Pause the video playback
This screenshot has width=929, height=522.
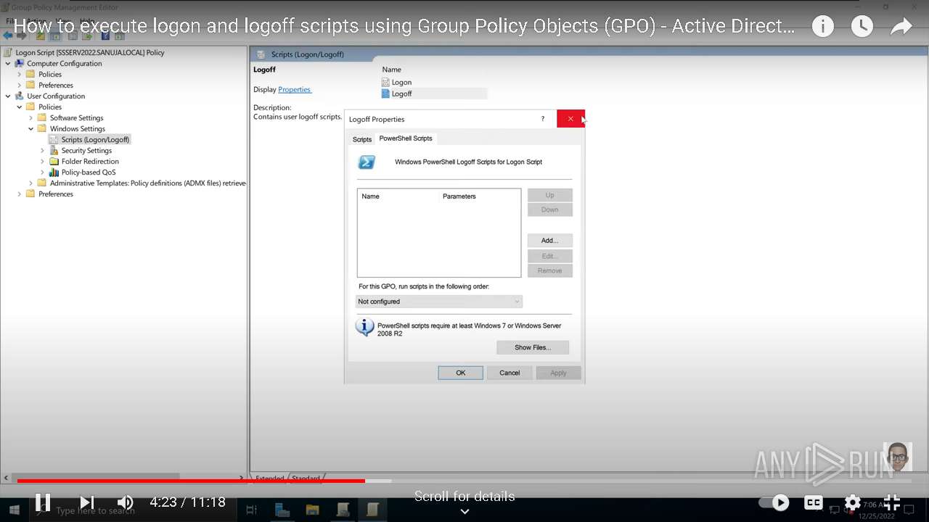tap(43, 502)
